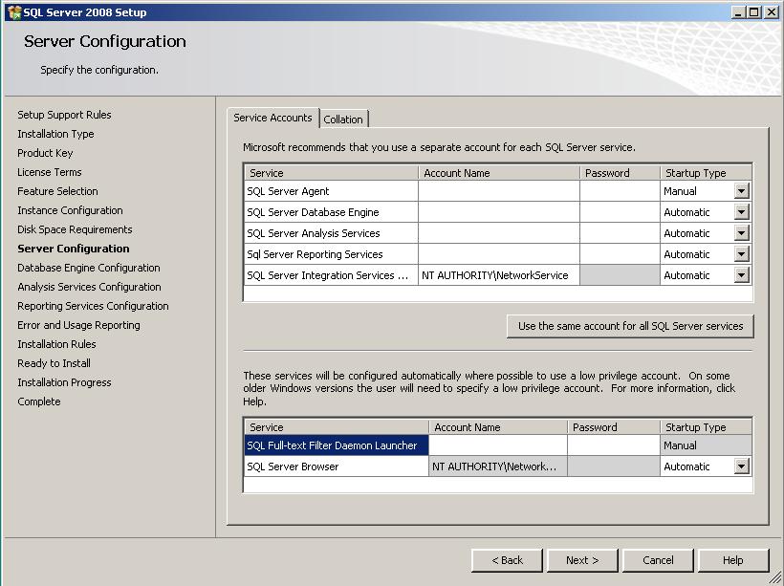Click Instance Configuration in the steps list
784x586 pixels.
point(70,210)
